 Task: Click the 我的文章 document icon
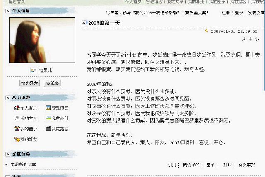point(17,118)
